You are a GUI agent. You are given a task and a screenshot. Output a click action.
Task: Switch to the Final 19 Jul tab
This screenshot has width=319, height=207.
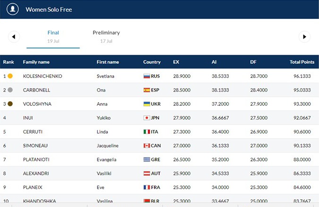pyautogui.click(x=53, y=37)
